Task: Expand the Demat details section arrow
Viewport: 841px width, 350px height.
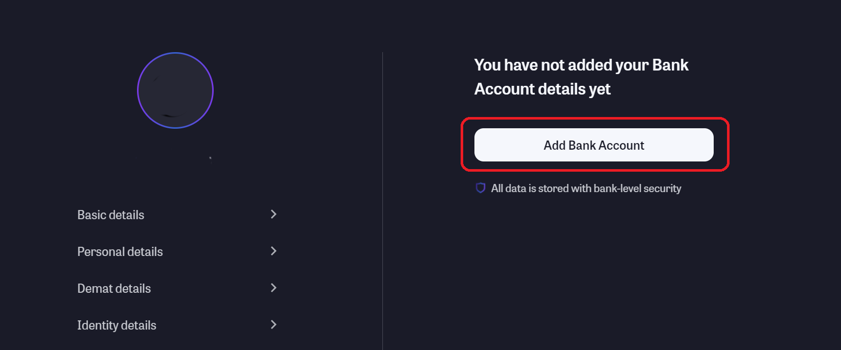Action: coord(274,288)
